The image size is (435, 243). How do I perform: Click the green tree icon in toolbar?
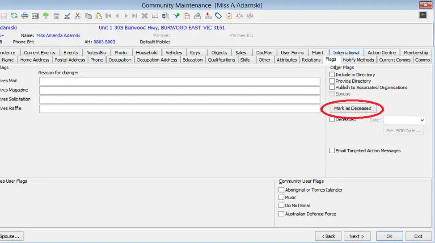tap(46, 16)
